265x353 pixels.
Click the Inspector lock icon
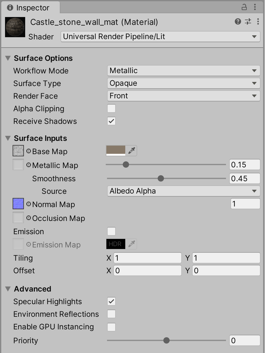pyautogui.click(x=244, y=7)
